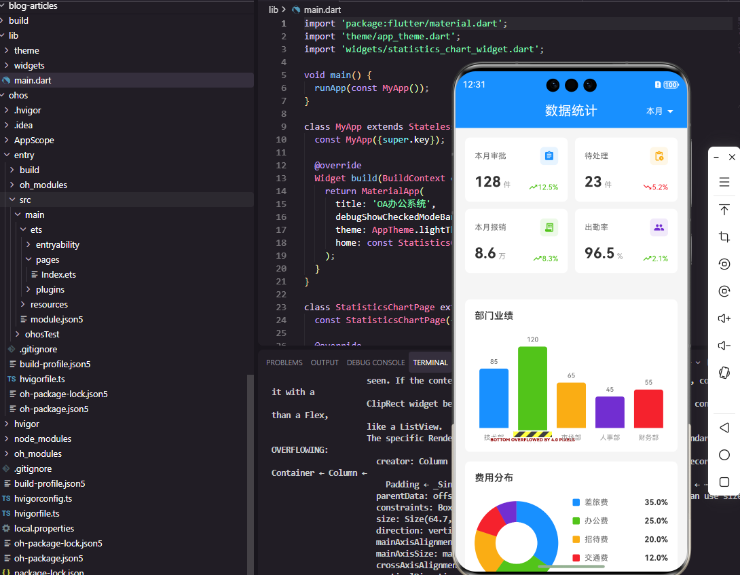
Task: Tap the 出勤率 96.5% card
Action: click(626, 241)
